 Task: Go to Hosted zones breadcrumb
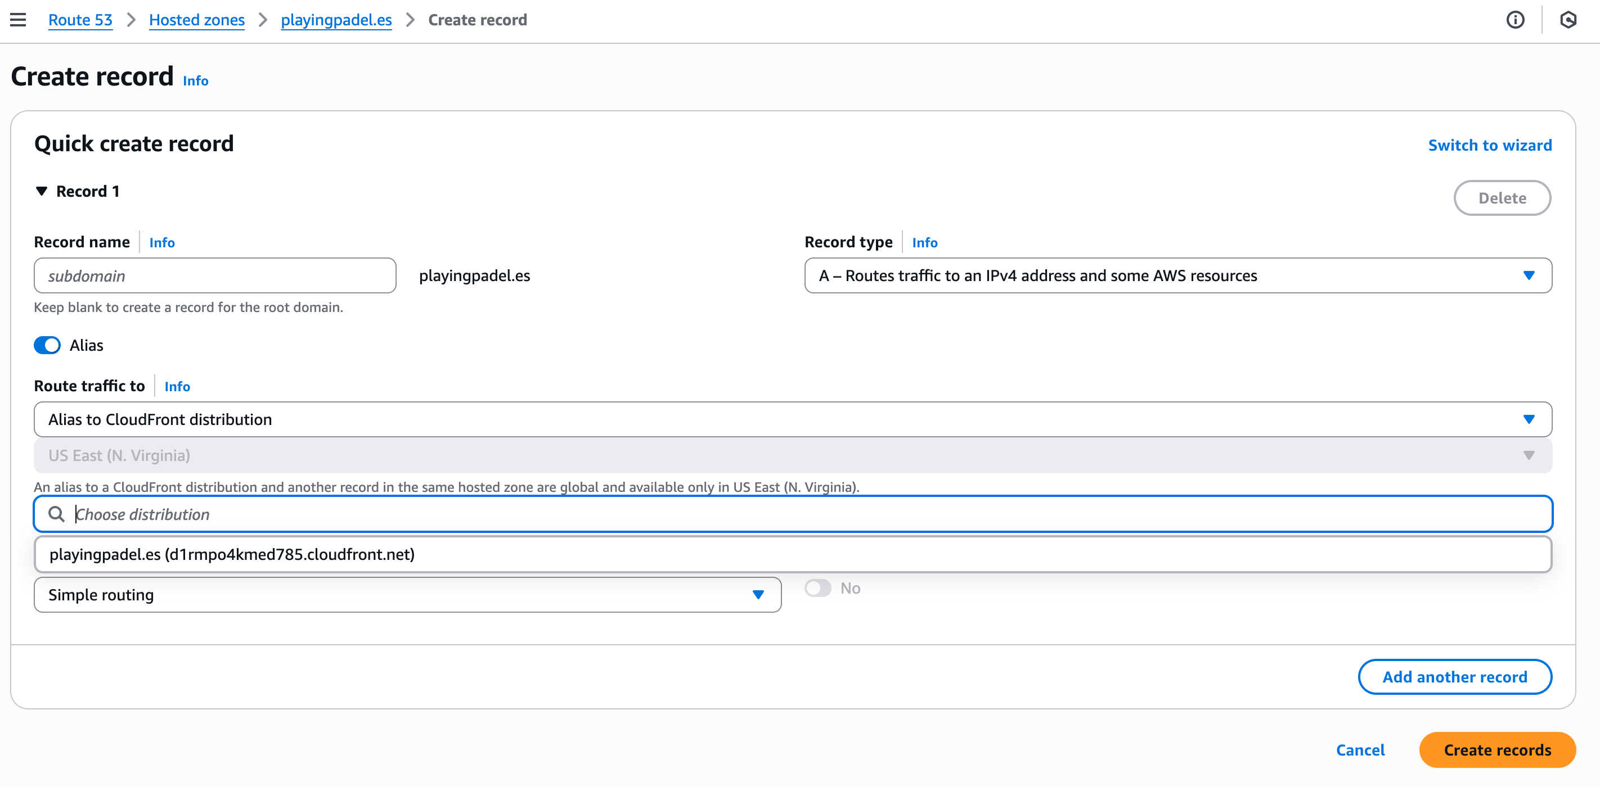point(196,20)
